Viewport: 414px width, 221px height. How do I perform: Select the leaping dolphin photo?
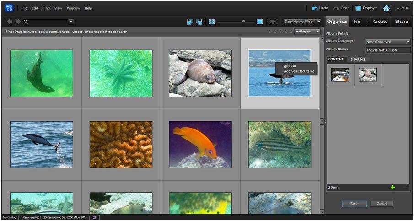42,145
